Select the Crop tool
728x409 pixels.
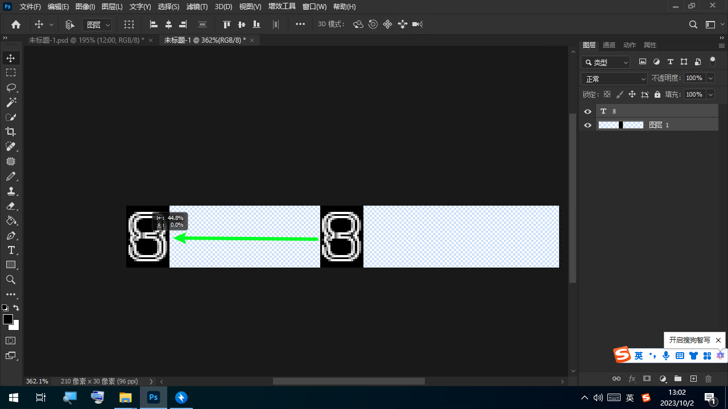(x=11, y=132)
